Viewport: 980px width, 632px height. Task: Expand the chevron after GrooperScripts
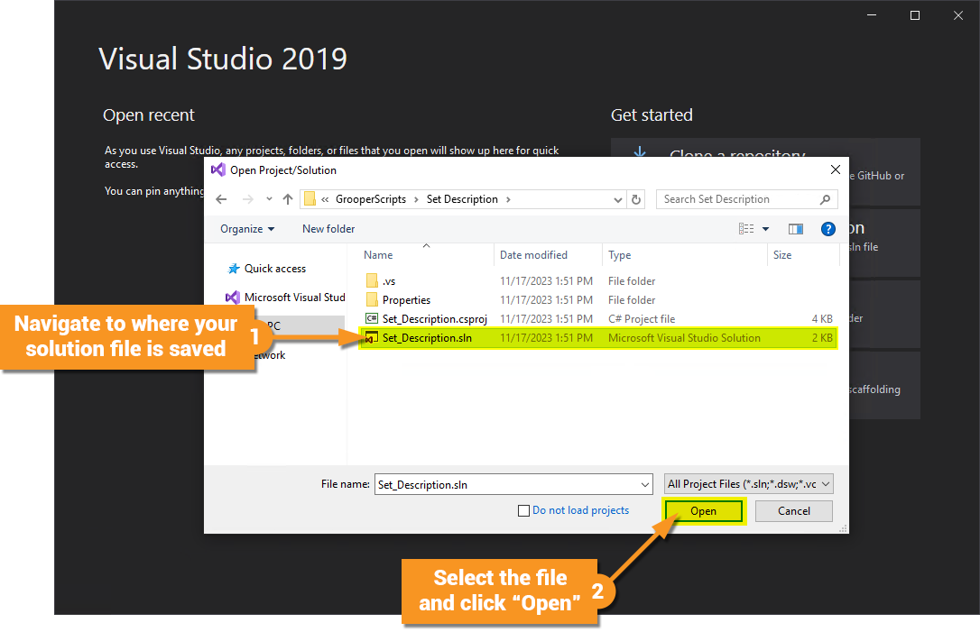[416, 199]
